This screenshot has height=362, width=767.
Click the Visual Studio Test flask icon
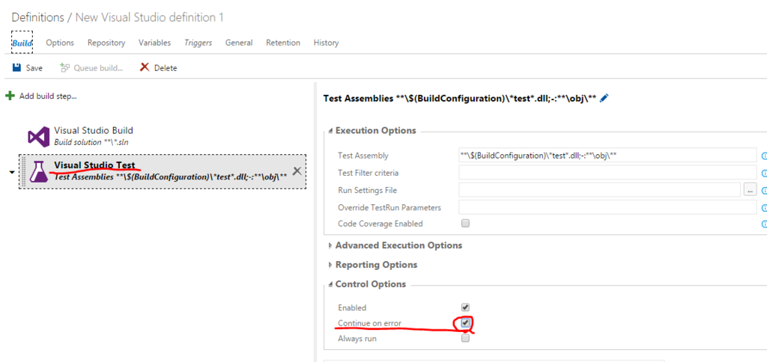tap(39, 171)
